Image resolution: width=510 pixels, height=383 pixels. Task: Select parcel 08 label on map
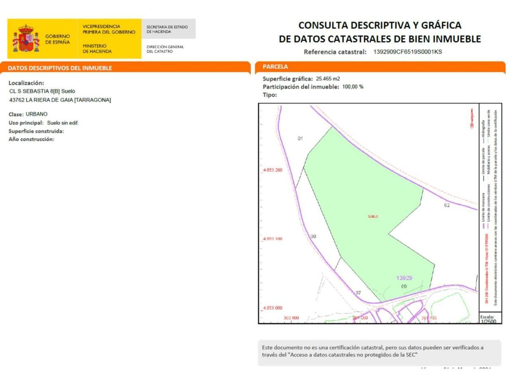pos(313,236)
